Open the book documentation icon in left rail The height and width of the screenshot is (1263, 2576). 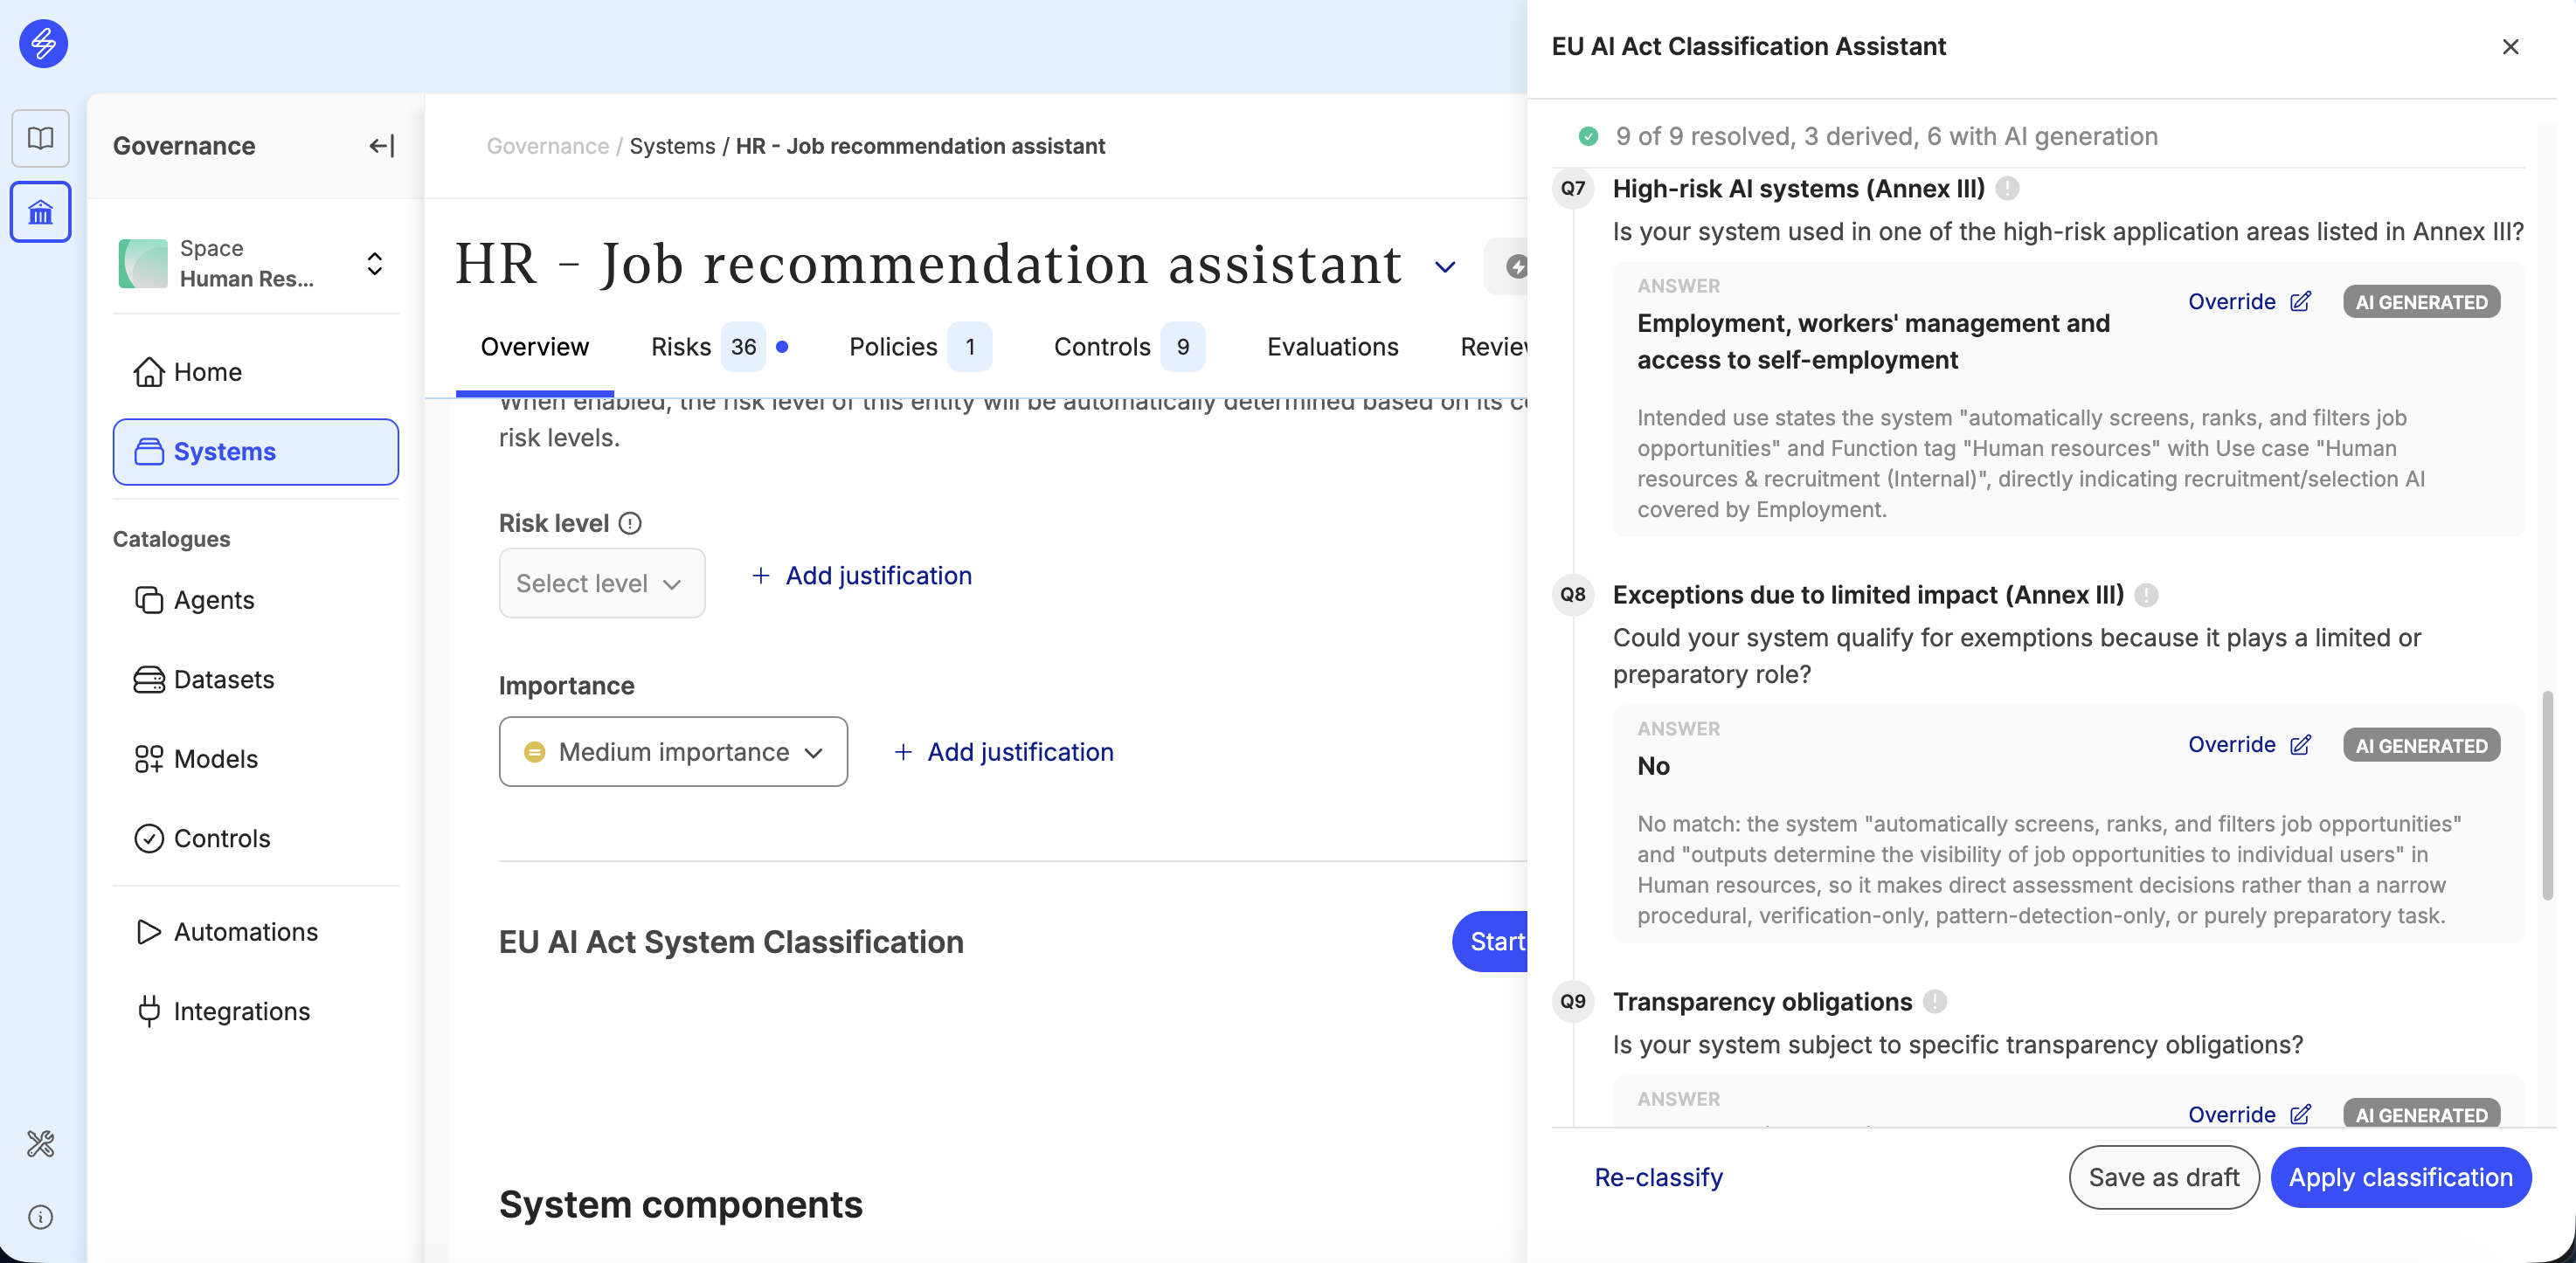pos(41,138)
